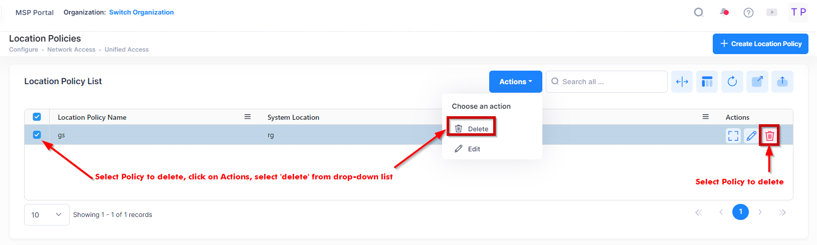Viewport: 817px width, 245px height.
Task: Click the search magnifier icon in header
Action: coord(699,13)
